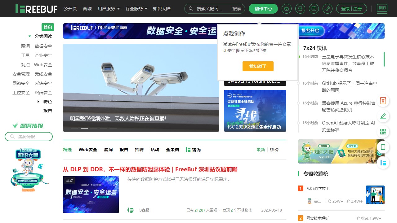Open news about GitHub 上周一连串中断
This screenshot has height=223, width=397.
[x=350, y=87]
